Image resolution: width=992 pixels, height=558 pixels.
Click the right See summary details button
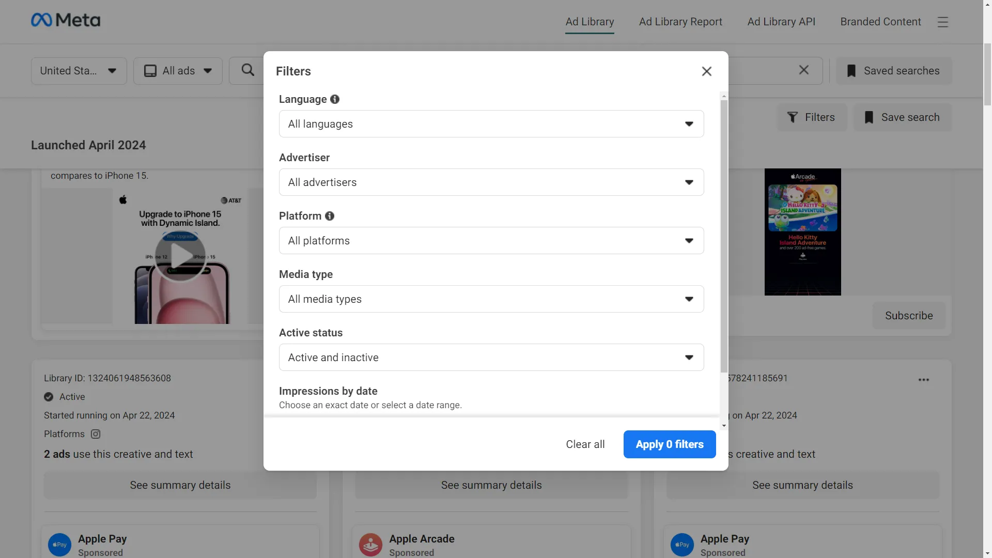803,485
